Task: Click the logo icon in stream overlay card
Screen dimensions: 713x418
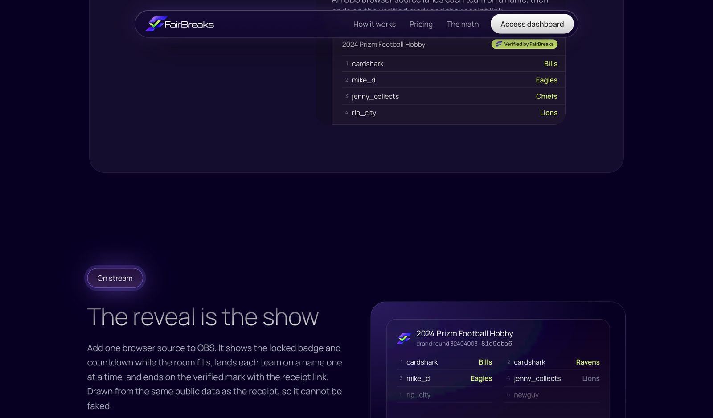Action: point(404,338)
